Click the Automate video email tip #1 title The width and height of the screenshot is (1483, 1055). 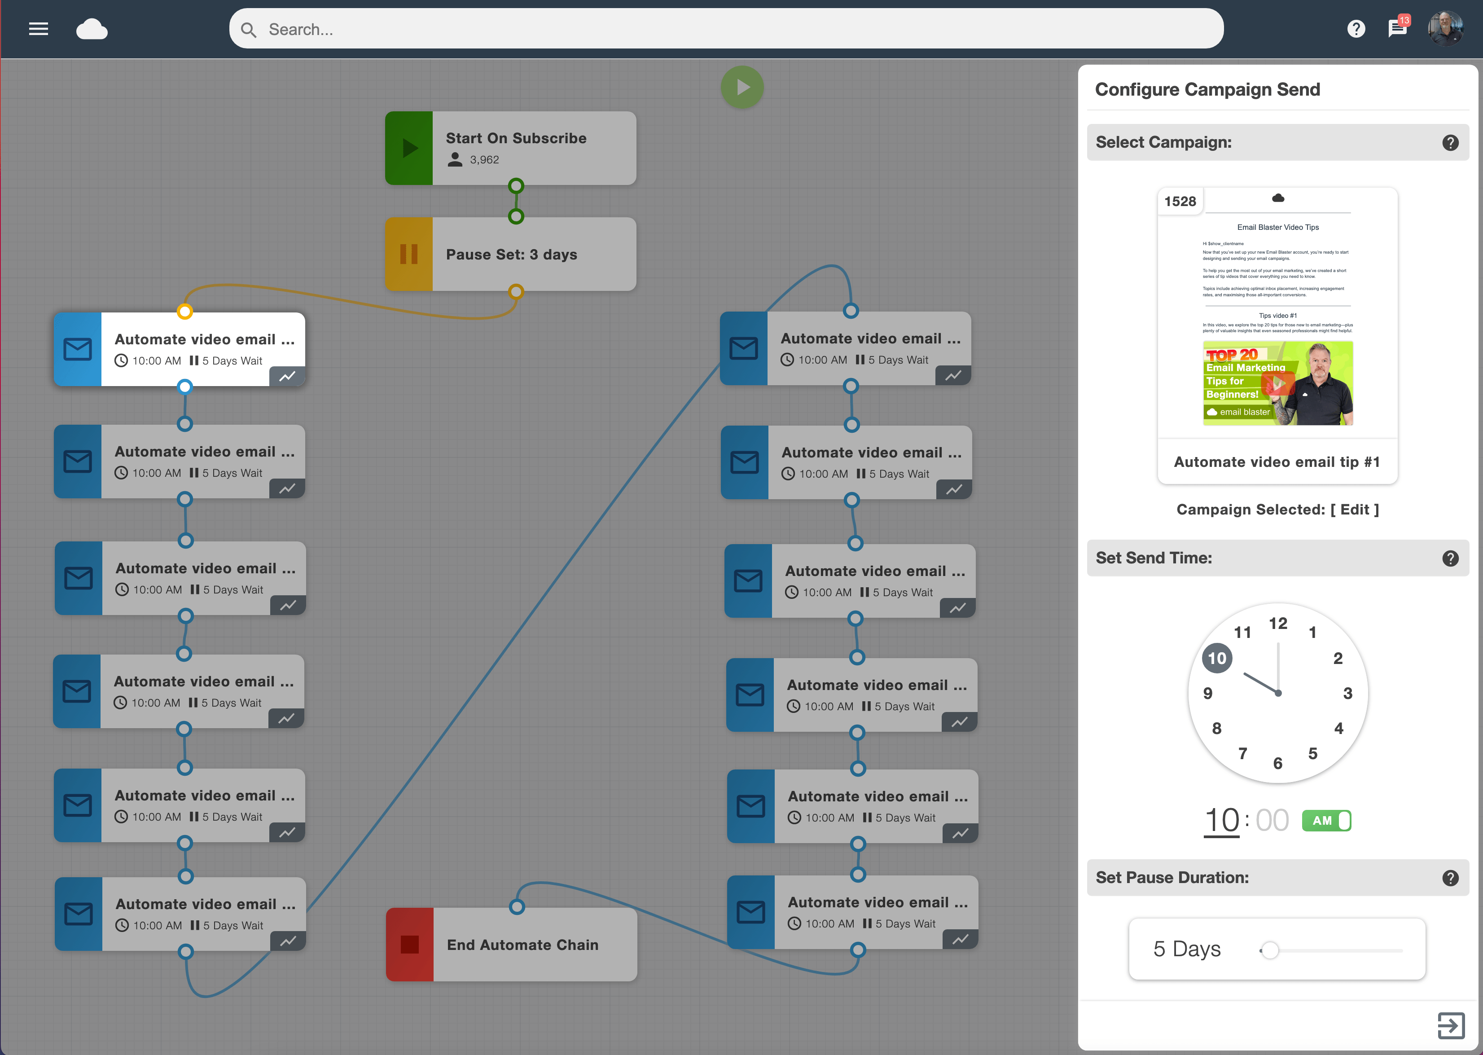coord(1277,462)
